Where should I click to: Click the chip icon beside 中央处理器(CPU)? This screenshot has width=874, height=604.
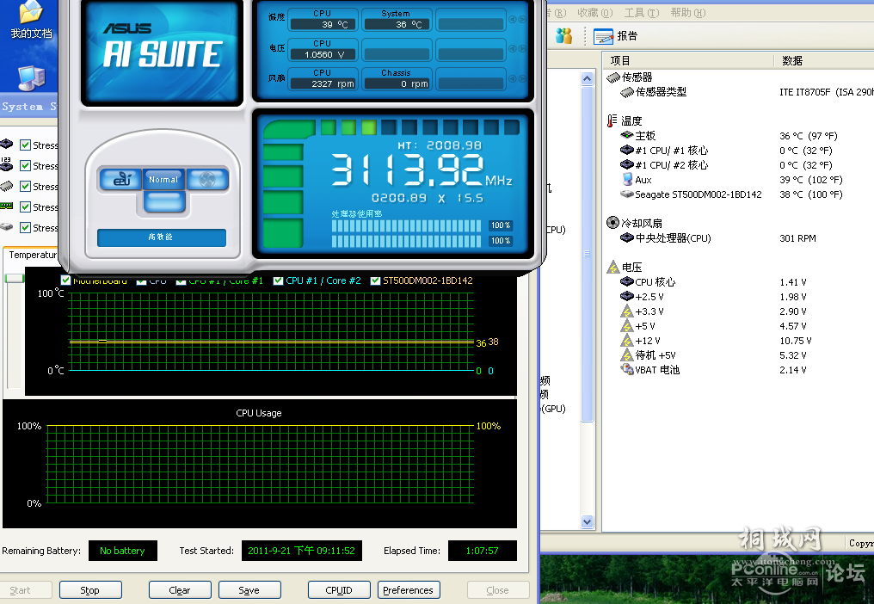point(627,237)
